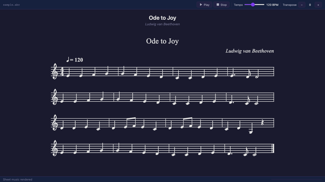Click the sample.abc file name
The width and height of the screenshot is (325, 182).
tap(11, 5)
